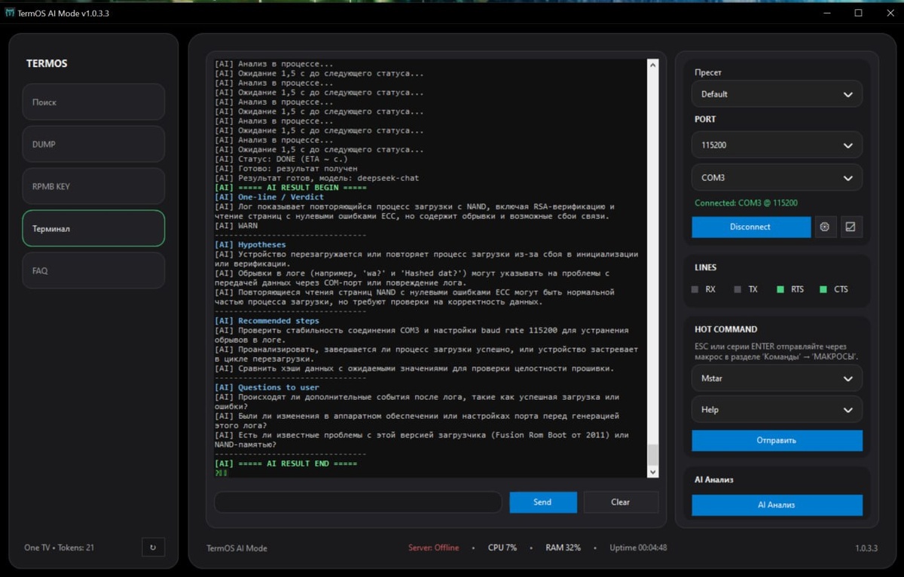Open the FAQ sidebar item
The width and height of the screenshot is (904, 577).
click(x=93, y=270)
